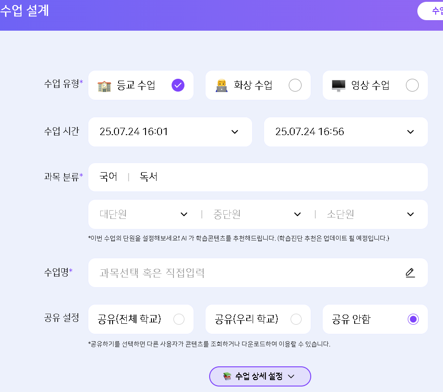The height and width of the screenshot is (392, 443).
Task: Uncheck the selected 등교 수업 checkmark
Action: (178, 85)
